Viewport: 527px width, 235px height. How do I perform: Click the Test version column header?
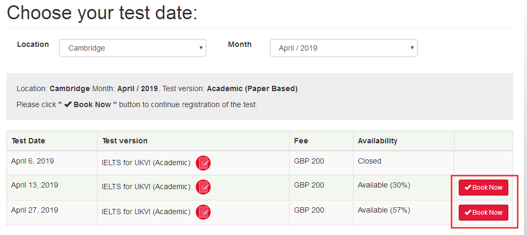tap(125, 141)
